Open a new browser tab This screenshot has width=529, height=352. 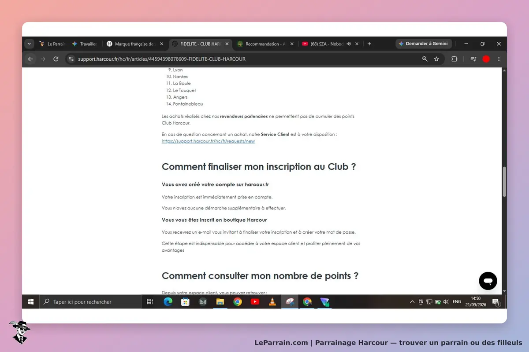coord(369,44)
